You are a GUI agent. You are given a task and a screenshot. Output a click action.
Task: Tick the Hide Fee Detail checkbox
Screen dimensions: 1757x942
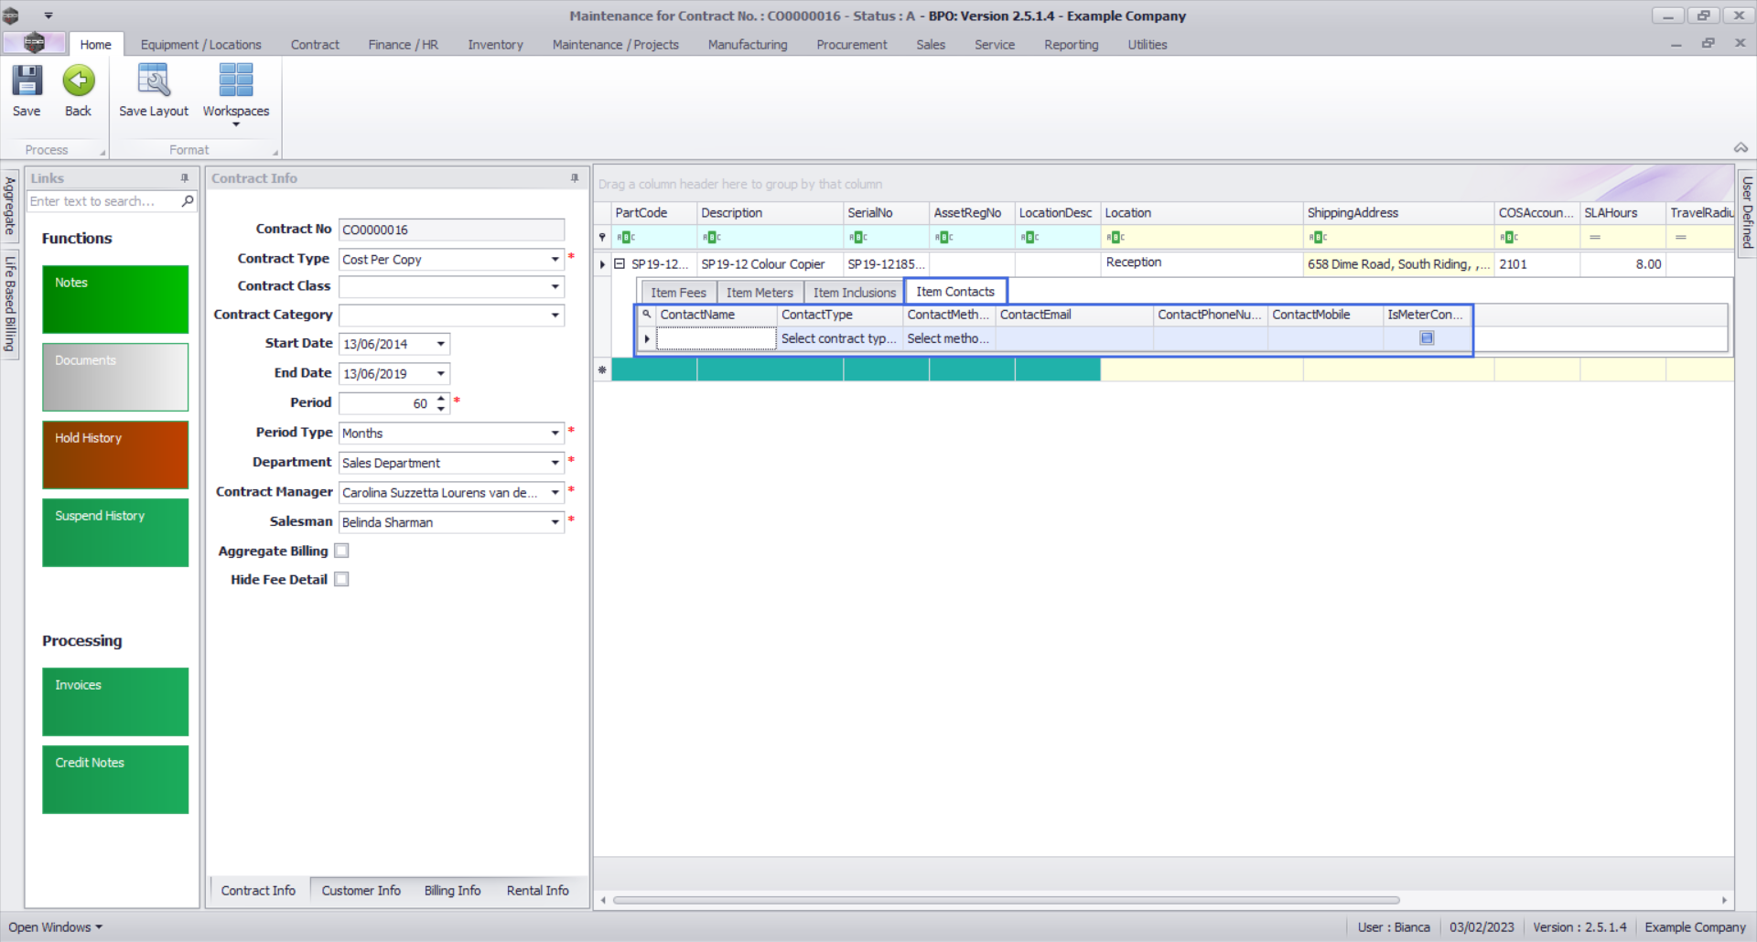tap(341, 579)
